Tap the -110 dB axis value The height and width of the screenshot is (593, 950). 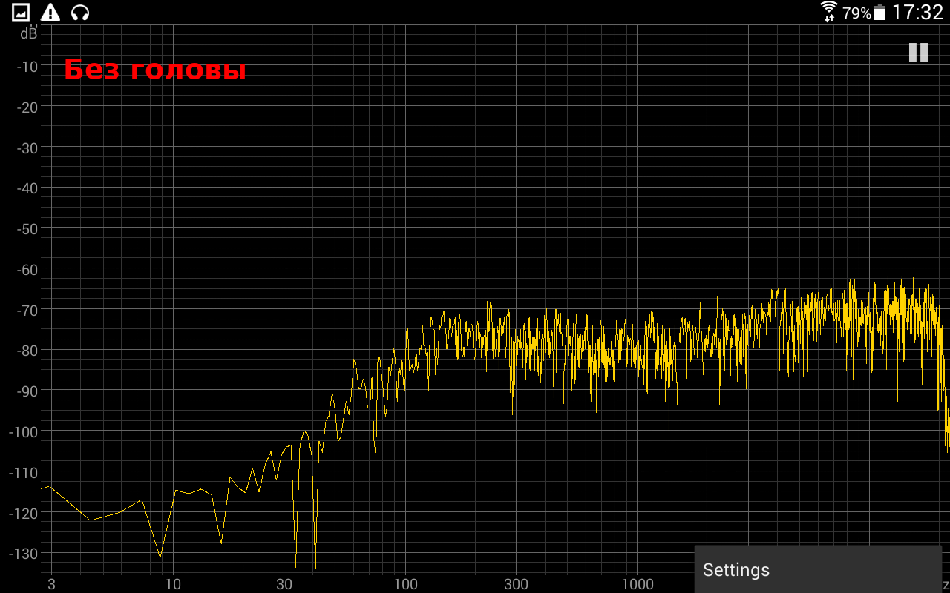pyautogui.click(x=23, y=472)
